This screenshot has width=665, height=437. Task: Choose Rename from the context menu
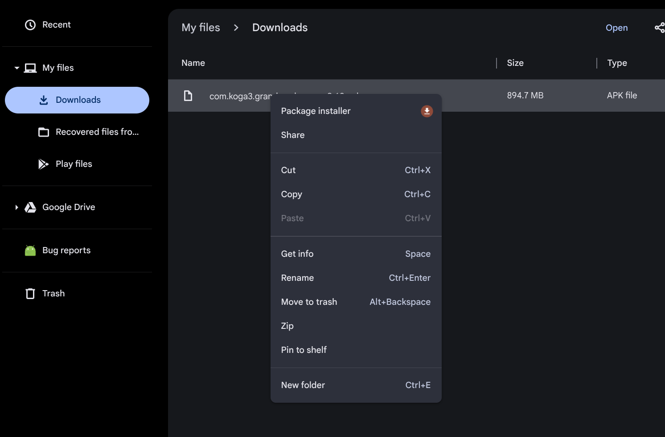tap(297, 278)
